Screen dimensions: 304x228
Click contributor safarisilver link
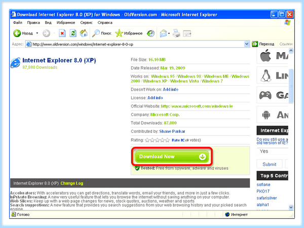pyautogui.click(x=267, y=198)
